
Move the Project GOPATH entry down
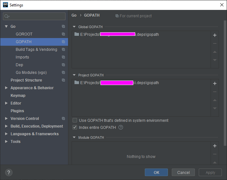[x=215, y=108]
